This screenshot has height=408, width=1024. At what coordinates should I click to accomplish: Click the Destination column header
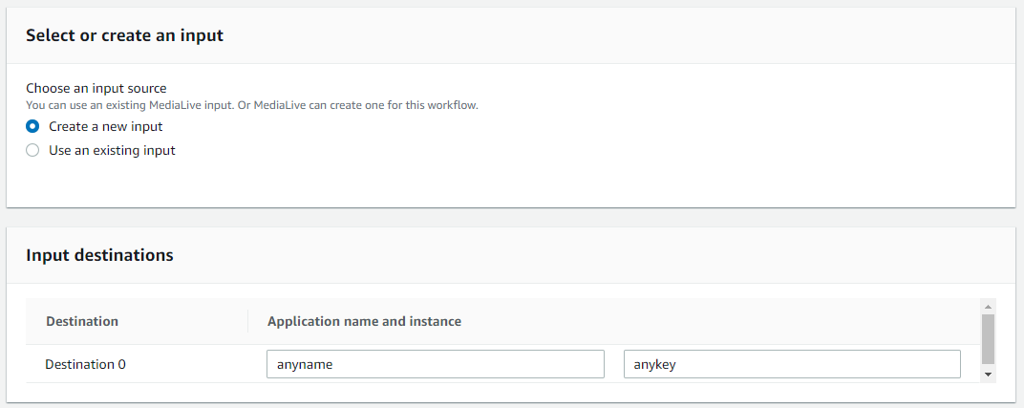pyautogui.click(x=82, y=321)
